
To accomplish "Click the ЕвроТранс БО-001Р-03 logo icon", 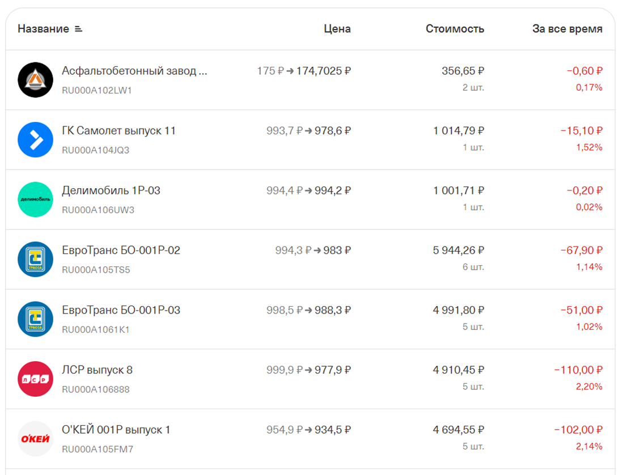I will 36,319.
